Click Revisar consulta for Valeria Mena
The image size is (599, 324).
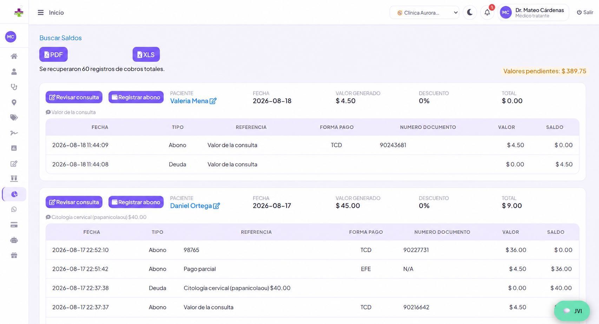click(74, 97)
